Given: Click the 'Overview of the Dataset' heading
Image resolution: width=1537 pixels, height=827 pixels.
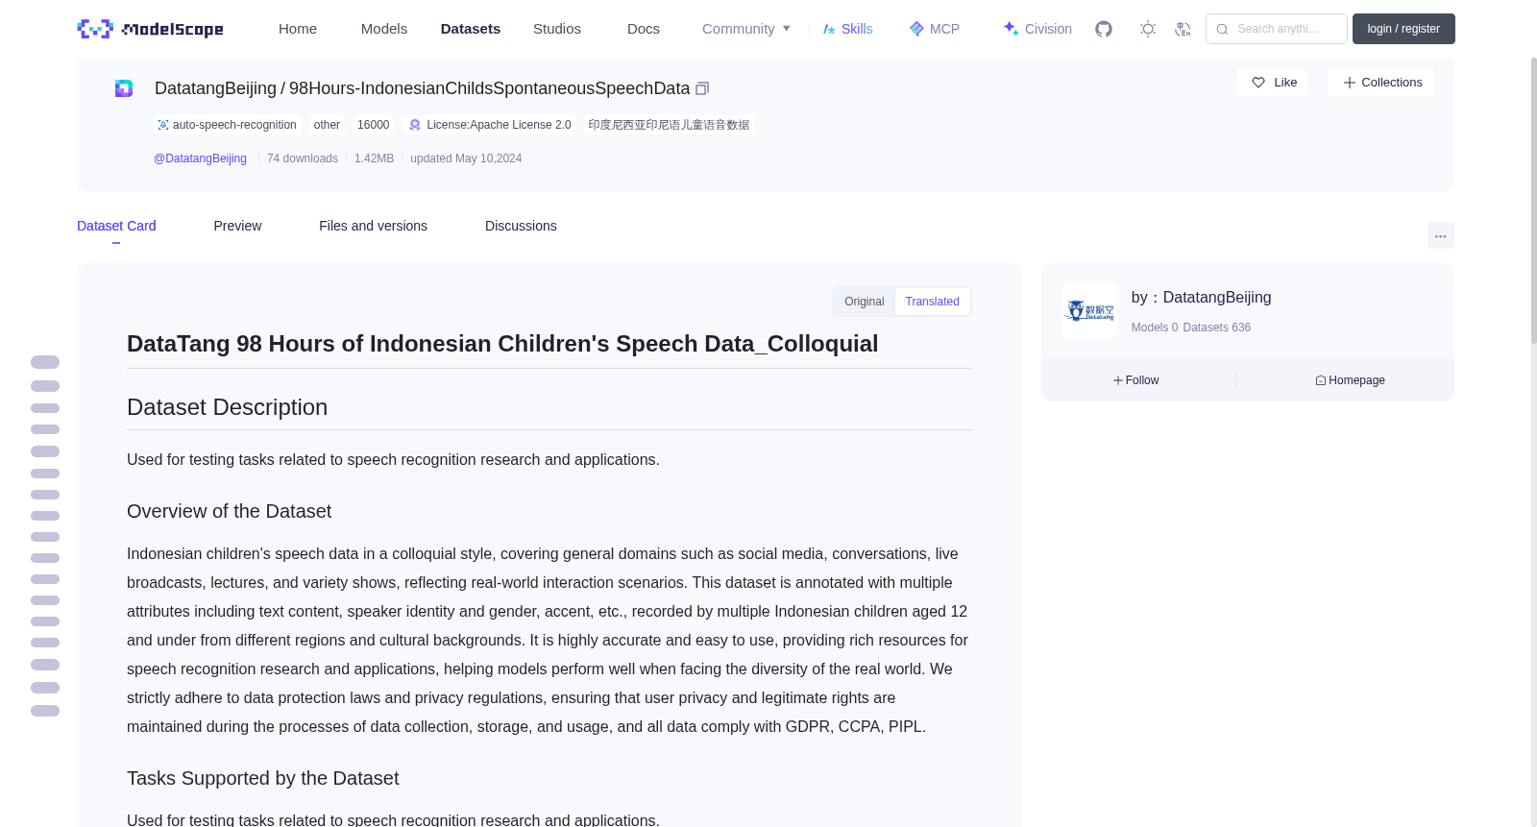Looking at the screenshot, I should (229, 512).
